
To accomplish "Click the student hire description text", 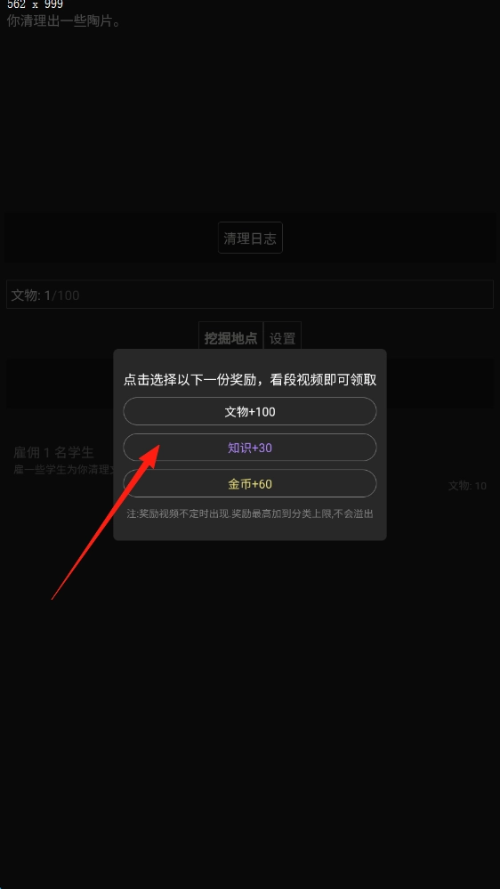I will [x=63, y=470].
